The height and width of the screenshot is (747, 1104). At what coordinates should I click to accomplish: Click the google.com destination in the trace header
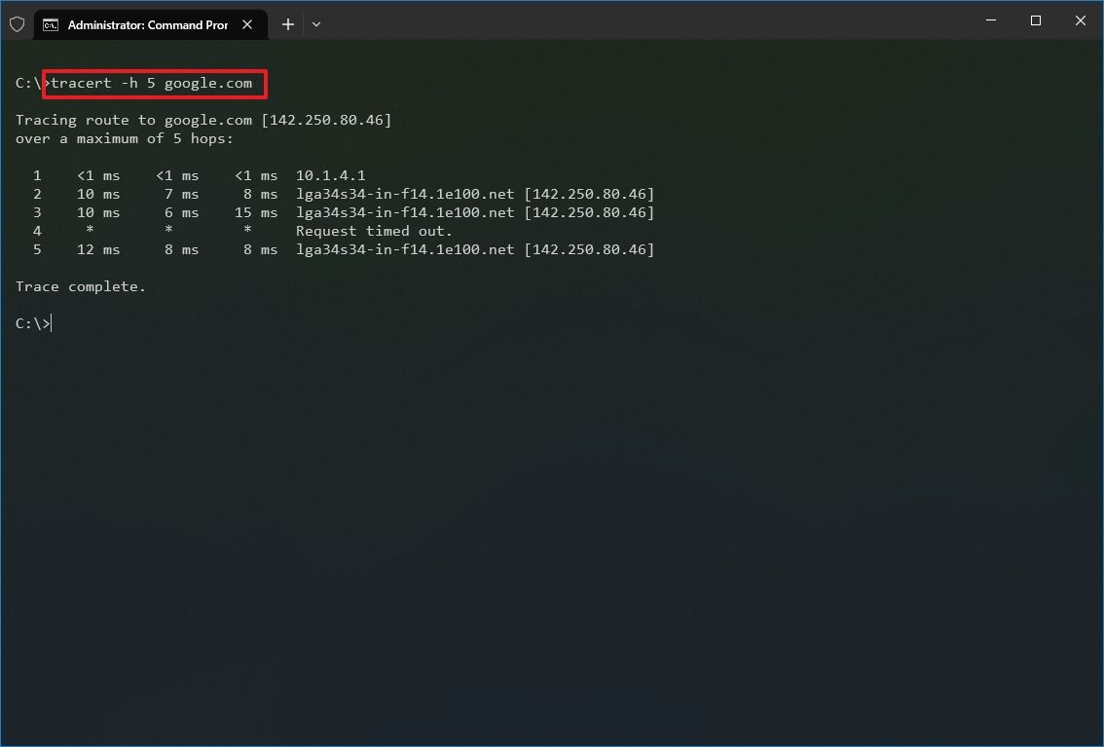coord(207,119)
